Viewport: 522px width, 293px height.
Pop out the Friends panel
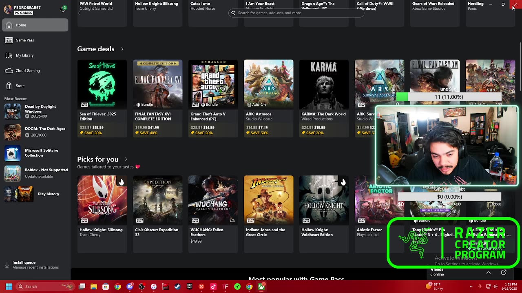pos(504,272)
